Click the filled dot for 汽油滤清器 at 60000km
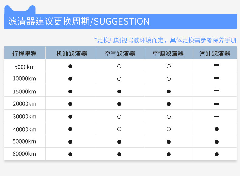The image size is (240, 176). [x=217, y=154]
